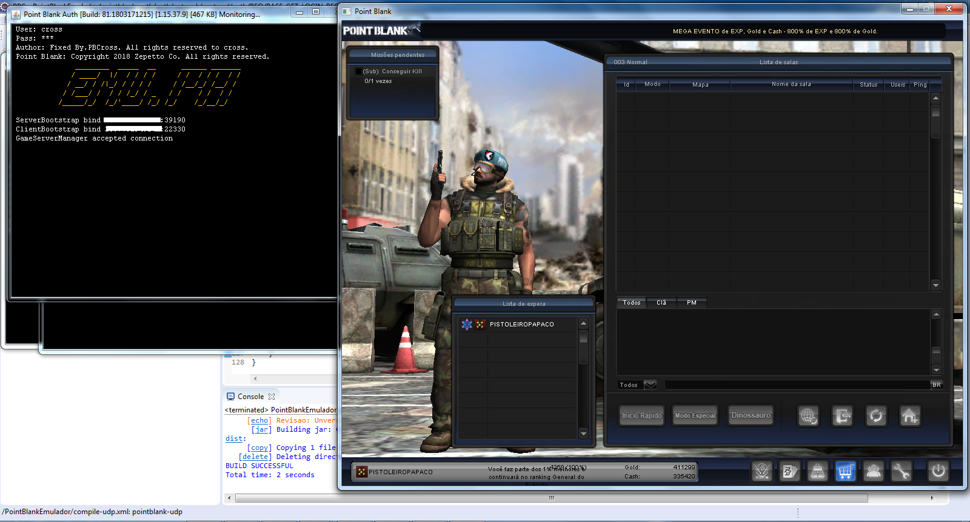Open the settings wrench icon

point(901,471)
